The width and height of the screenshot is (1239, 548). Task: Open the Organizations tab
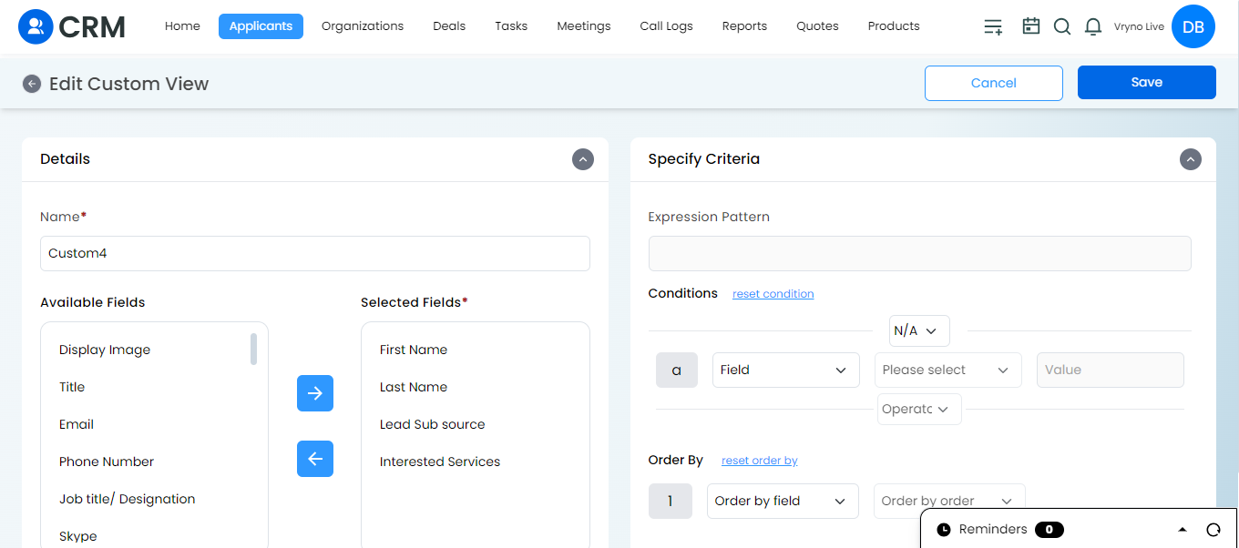pyautogui.click(x=363, y=26)
